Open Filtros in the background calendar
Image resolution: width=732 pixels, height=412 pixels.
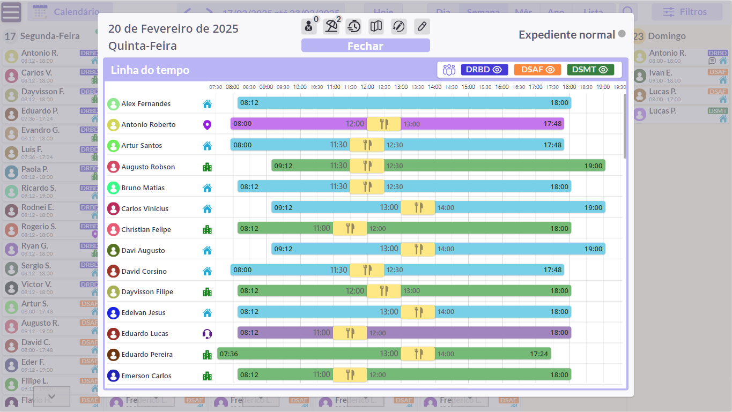(686, 12)
